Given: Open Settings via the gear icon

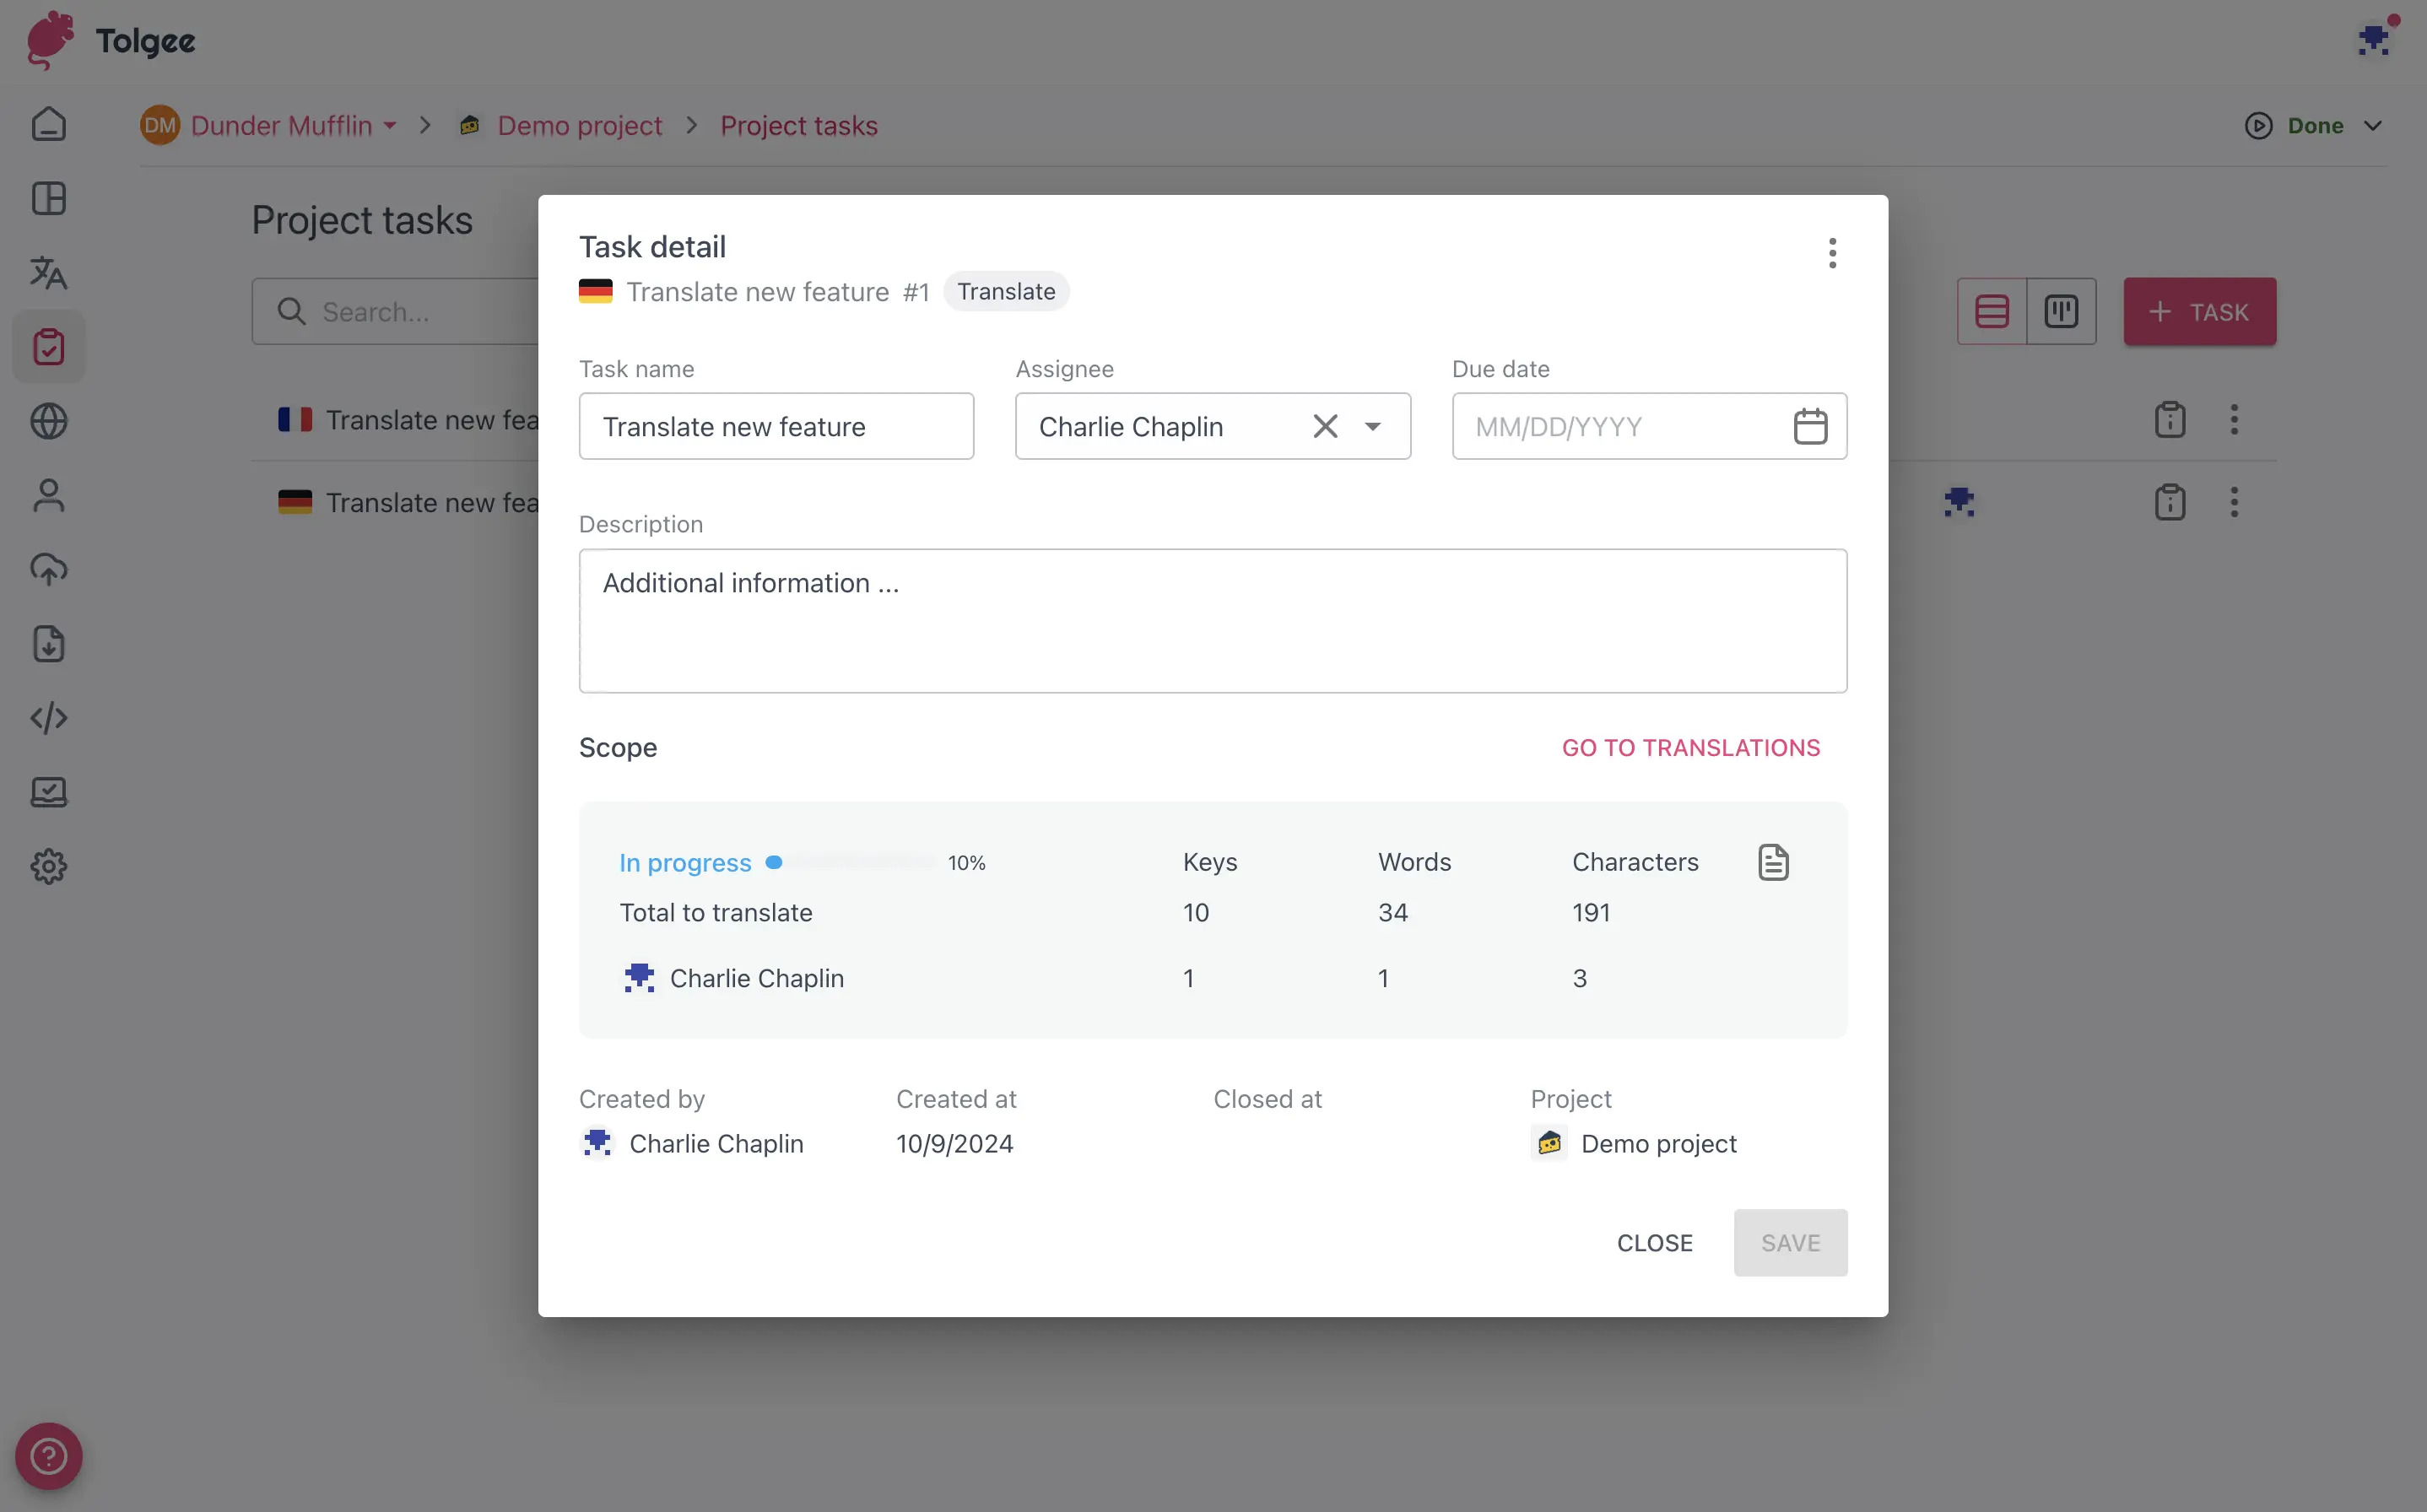Looking at the screenshot, I should 48,866.
